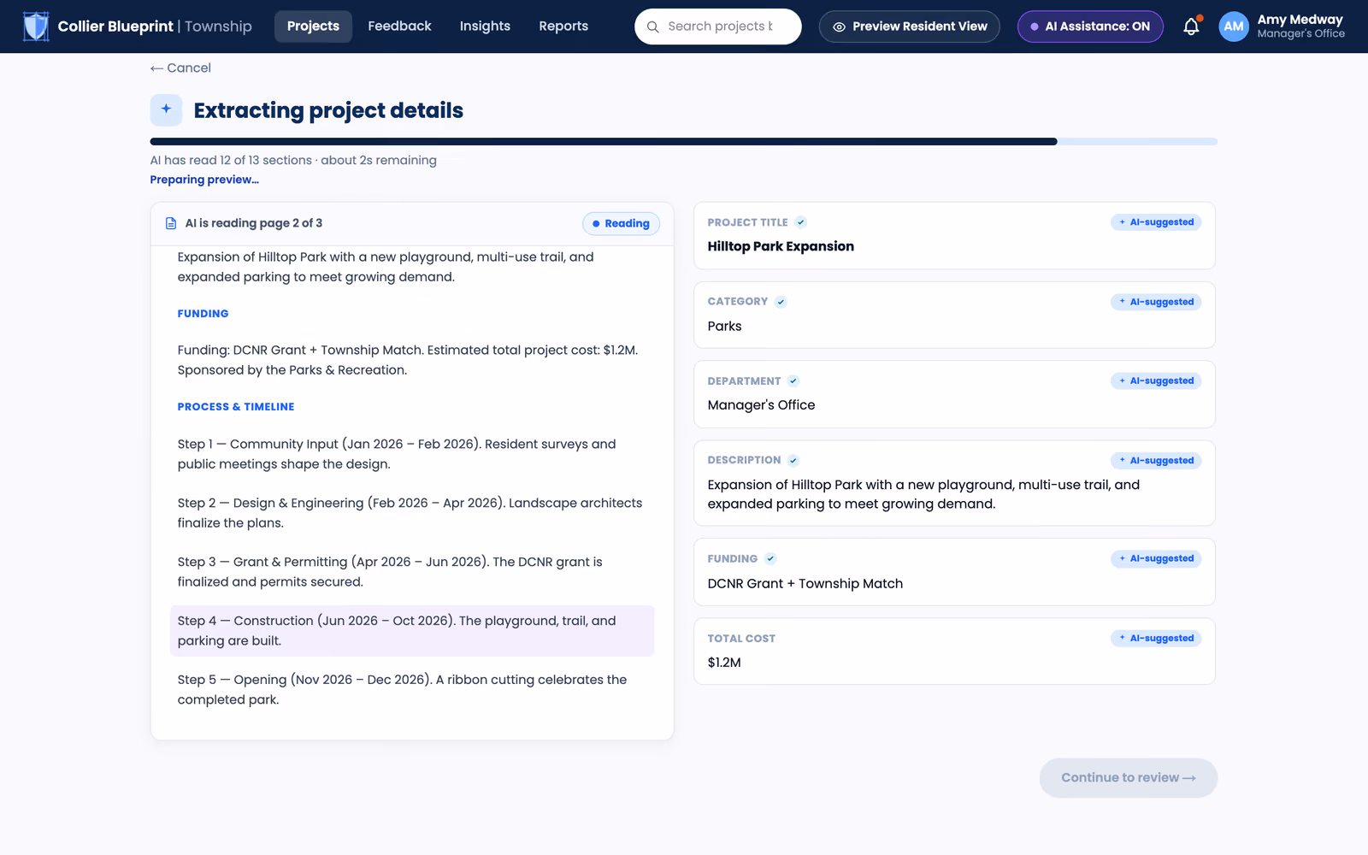Click the AI-suggested badge on Department

[x=1156, y=380]
